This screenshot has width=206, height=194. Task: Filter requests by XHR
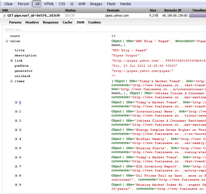[81, 4]
